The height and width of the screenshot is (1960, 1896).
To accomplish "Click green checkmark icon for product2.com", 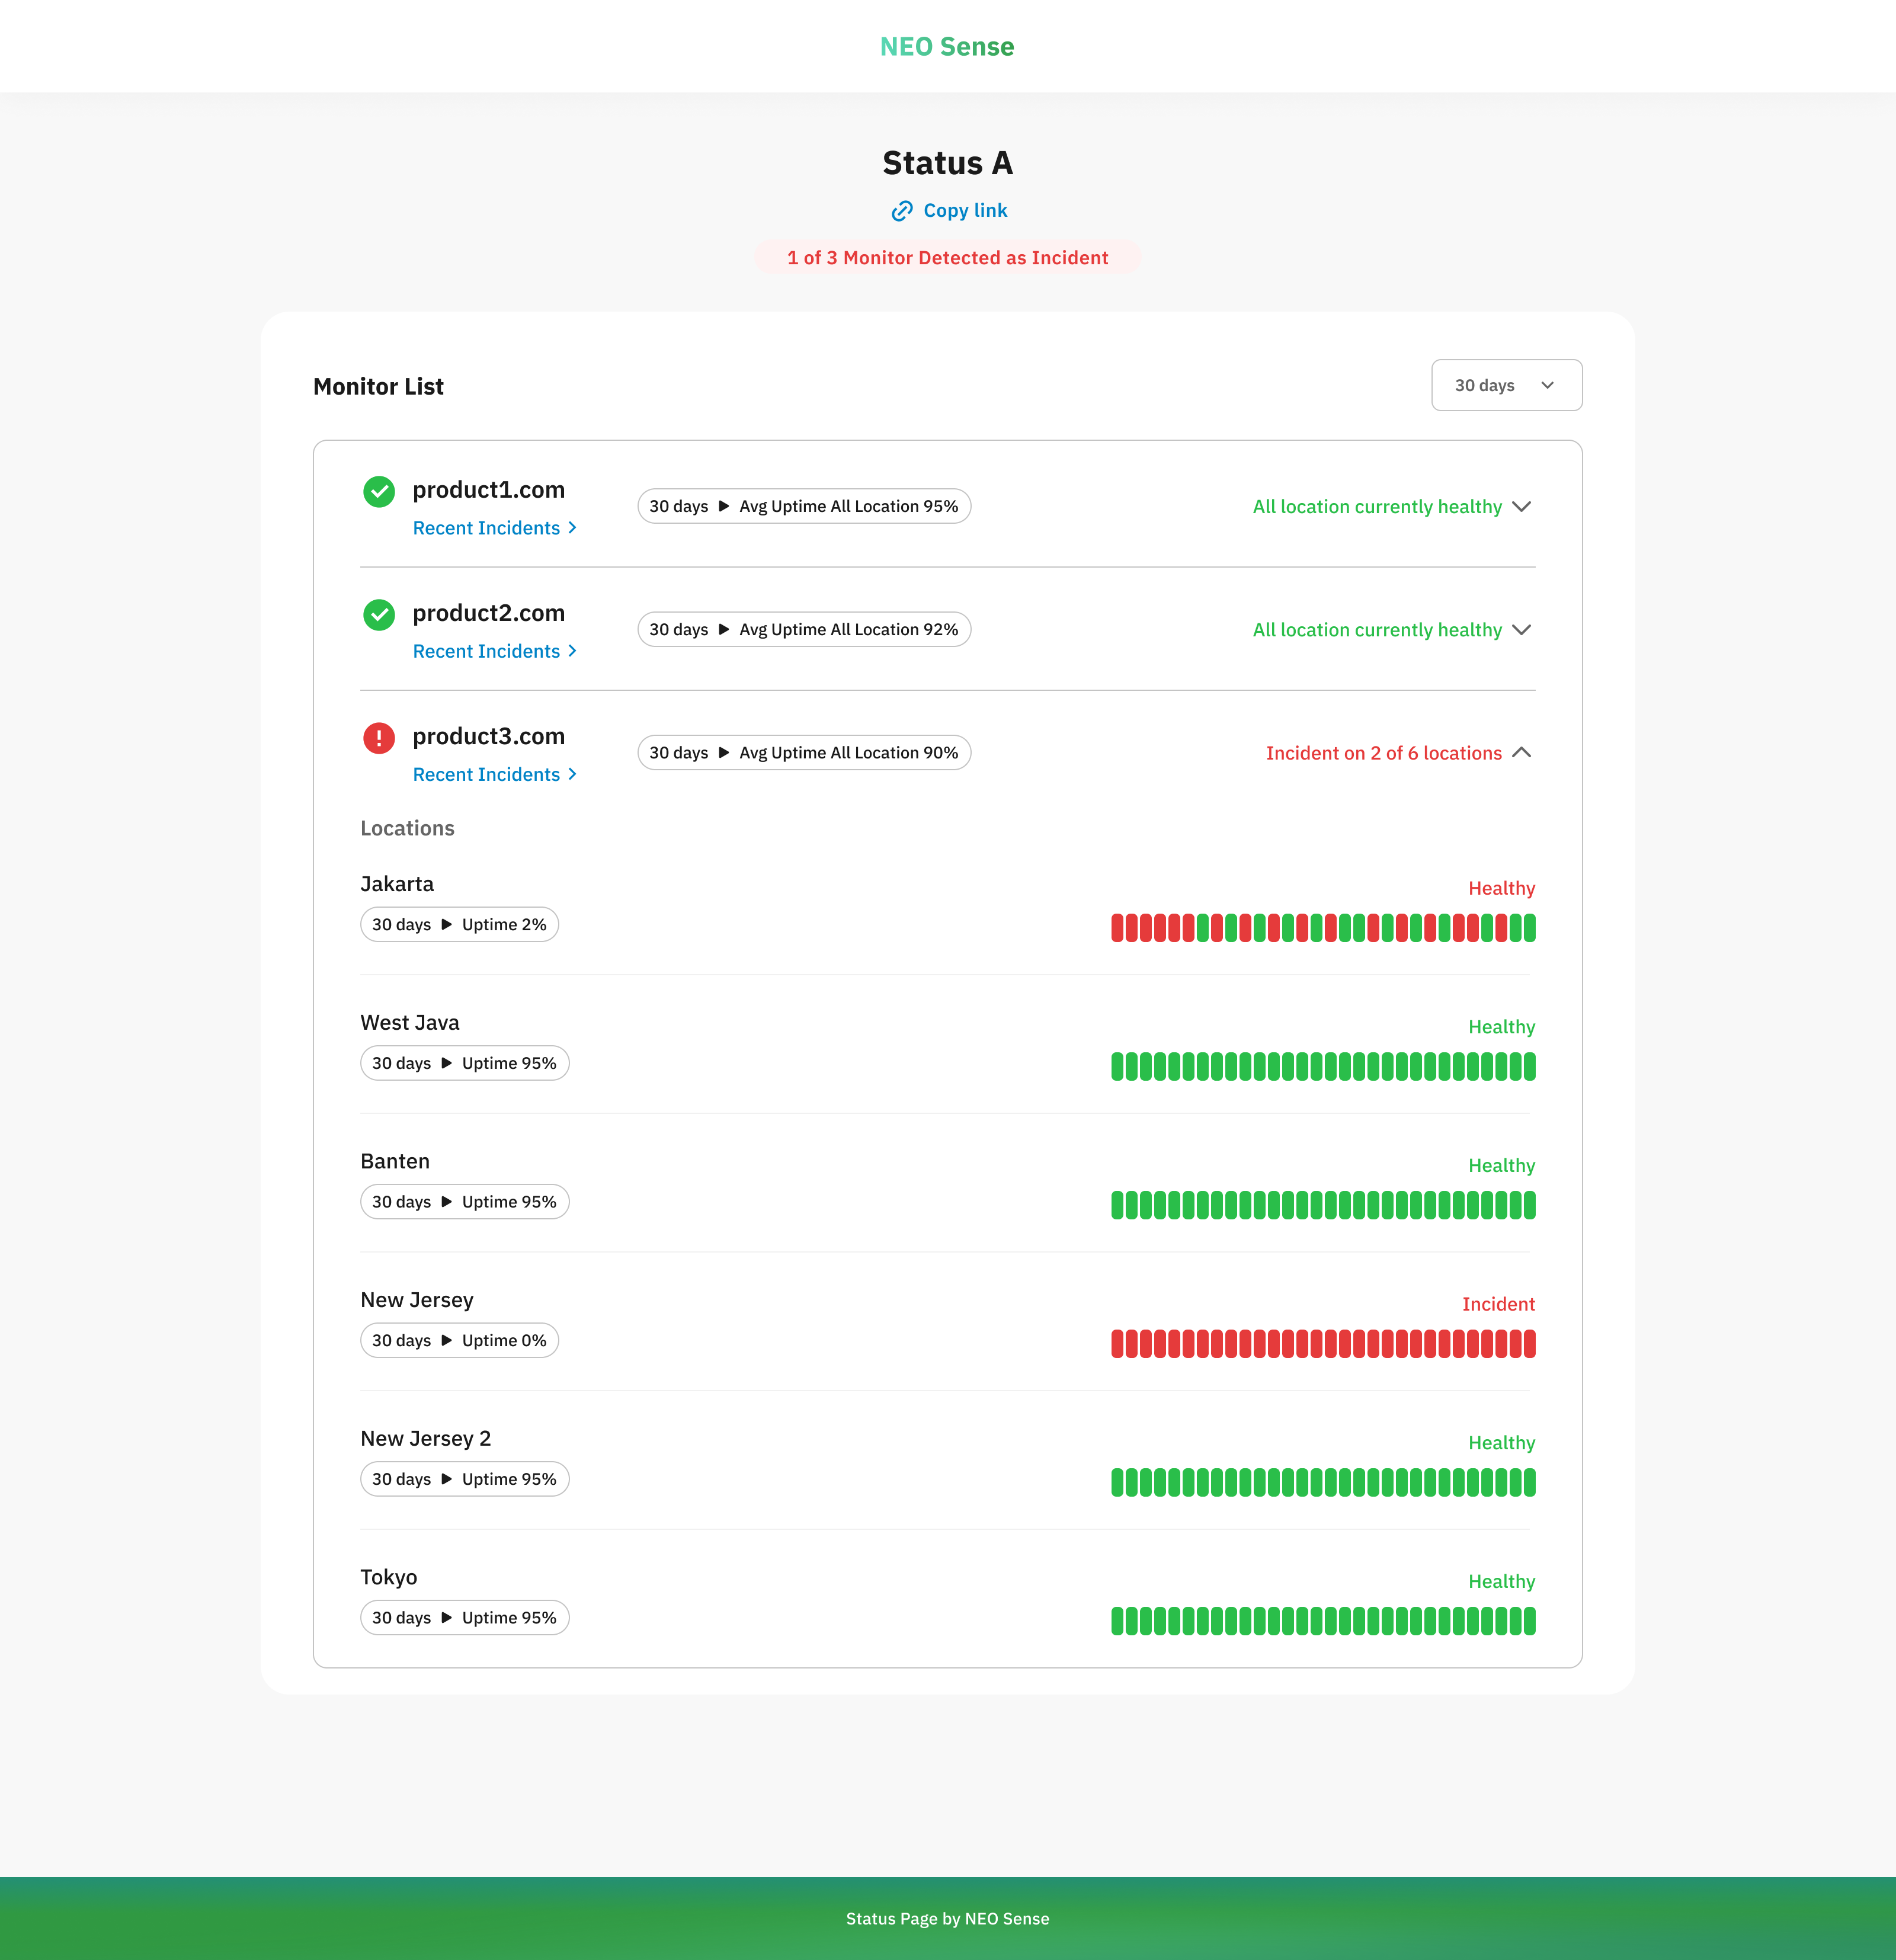I will [379, 614].
